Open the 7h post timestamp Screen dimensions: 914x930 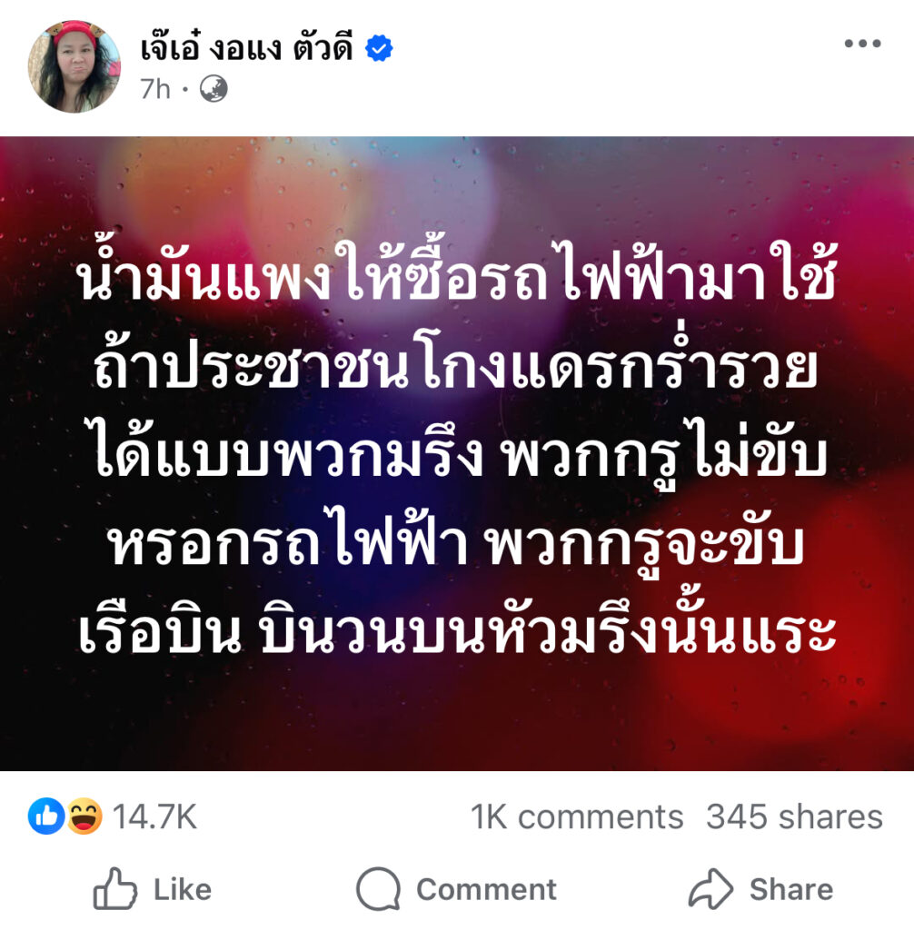pos(155,90)
